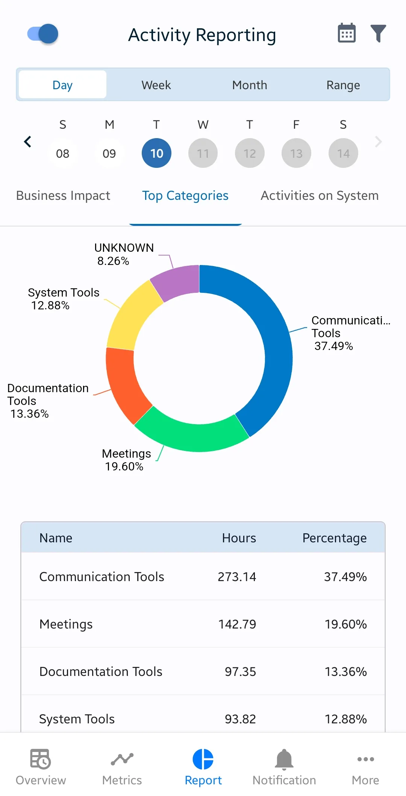Select Monday date 09
Viewport: 406px width, 796px height.
109,153
